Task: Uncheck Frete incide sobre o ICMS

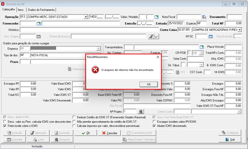Action: 5,126
